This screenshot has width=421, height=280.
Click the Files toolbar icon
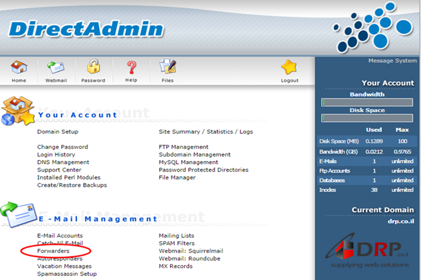click(167, 68)
